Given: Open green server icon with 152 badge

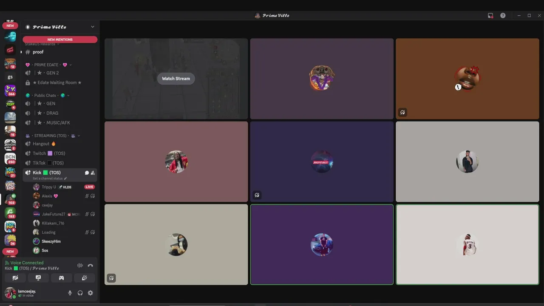Looking at the screenshot, I should tap(10, 213).
